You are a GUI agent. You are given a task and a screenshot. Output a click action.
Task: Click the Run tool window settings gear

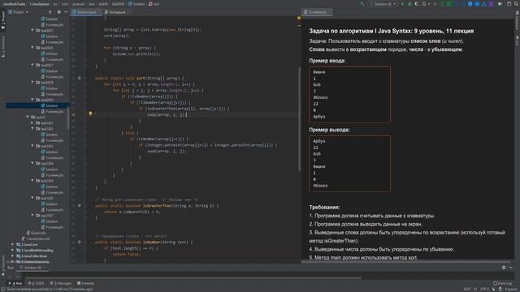[x=504, y=267]
